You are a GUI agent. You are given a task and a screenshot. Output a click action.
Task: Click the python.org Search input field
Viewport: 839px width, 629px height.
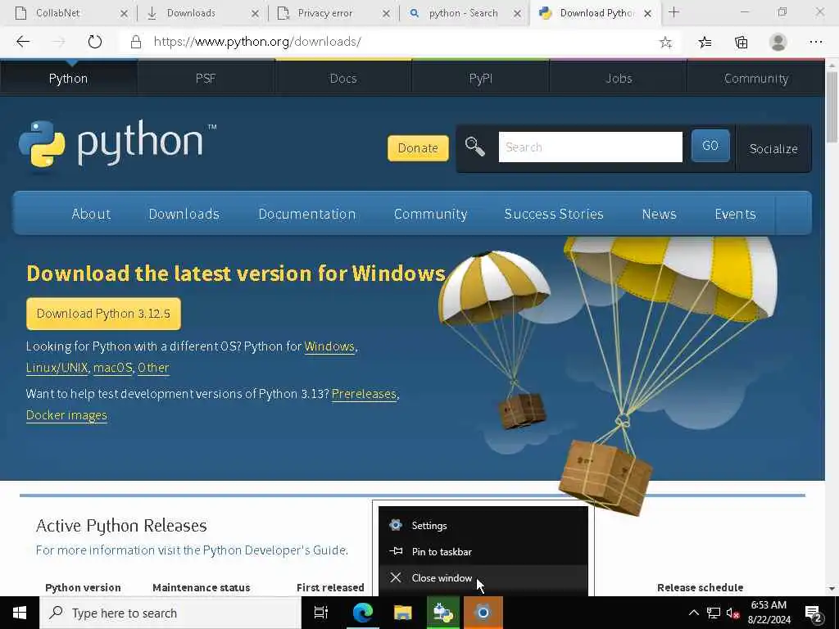click(x=590, y=147)
